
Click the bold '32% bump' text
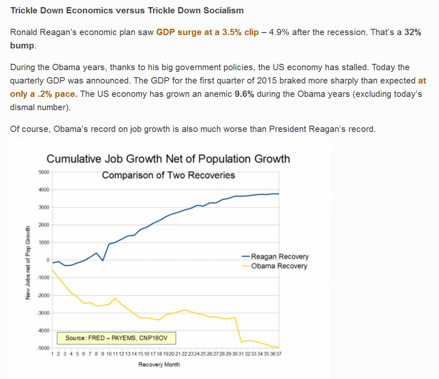(216, 39)
